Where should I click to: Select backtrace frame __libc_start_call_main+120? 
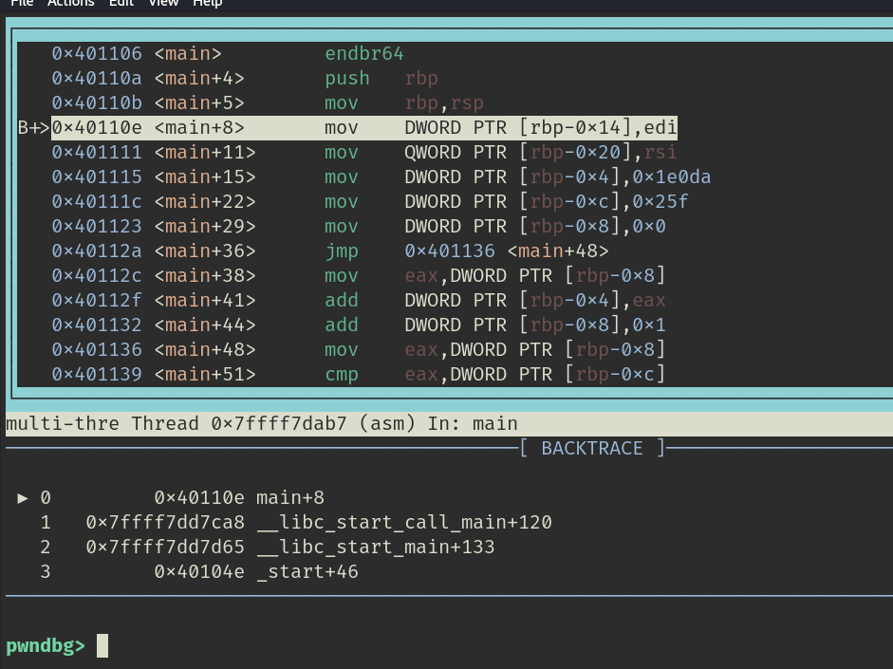point(403,522)
